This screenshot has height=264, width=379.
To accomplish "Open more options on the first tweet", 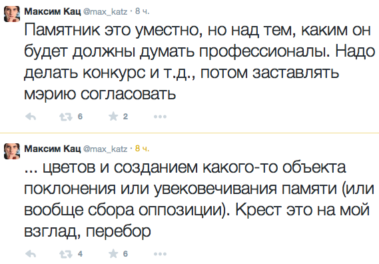I will [x=160, y=117].
